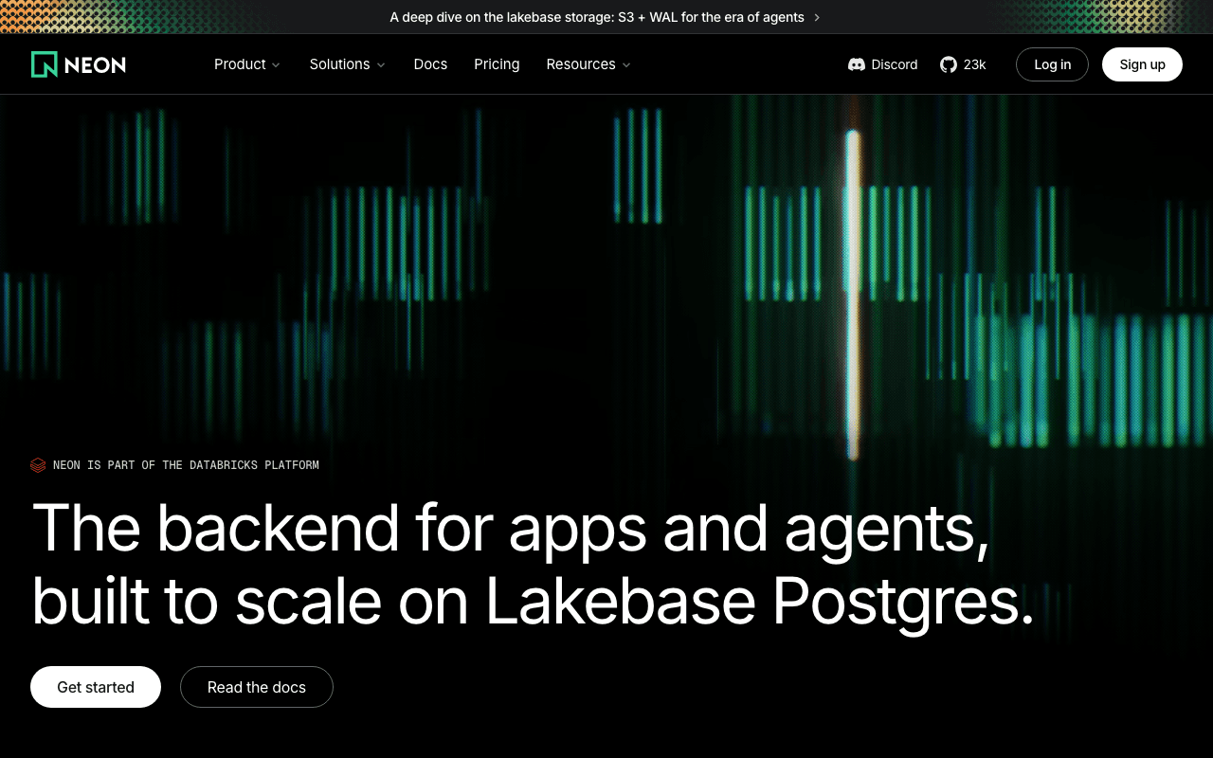Open the Solutions menu

(x=348, y=64)
